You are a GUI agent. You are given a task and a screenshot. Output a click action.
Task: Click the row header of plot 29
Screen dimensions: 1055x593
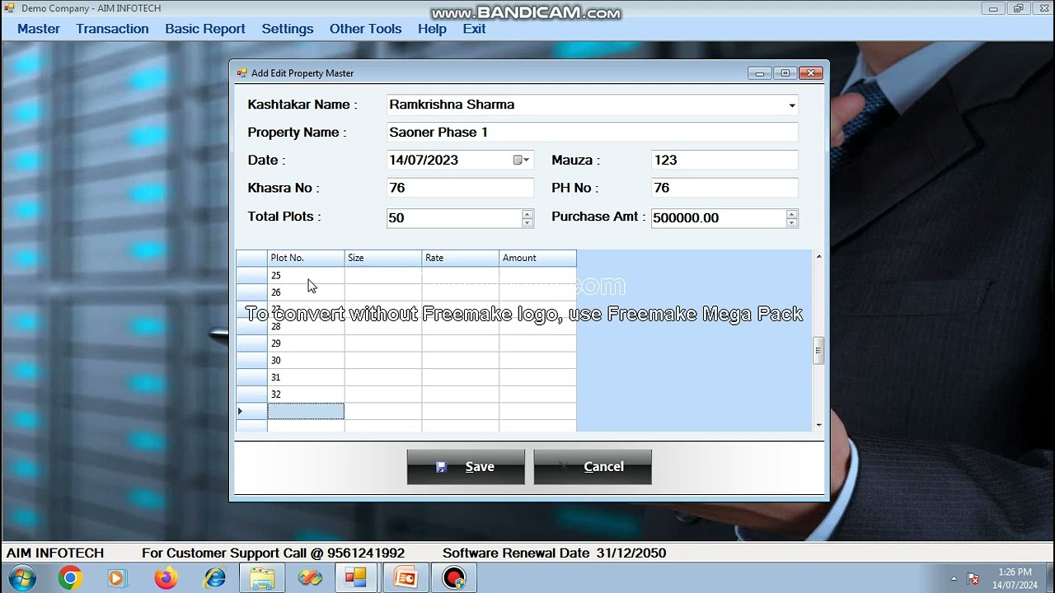[x=251, y=343]
